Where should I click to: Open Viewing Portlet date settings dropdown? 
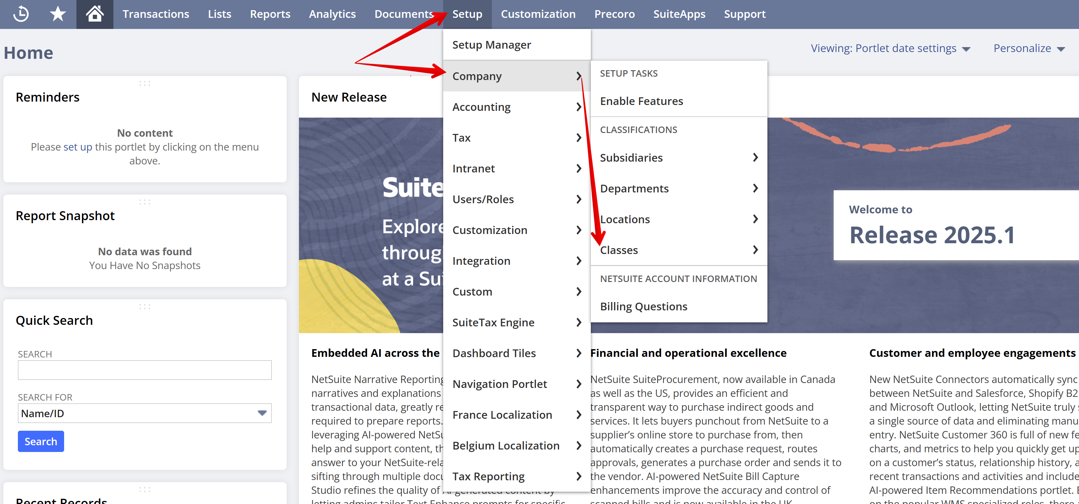click(890, 49)
